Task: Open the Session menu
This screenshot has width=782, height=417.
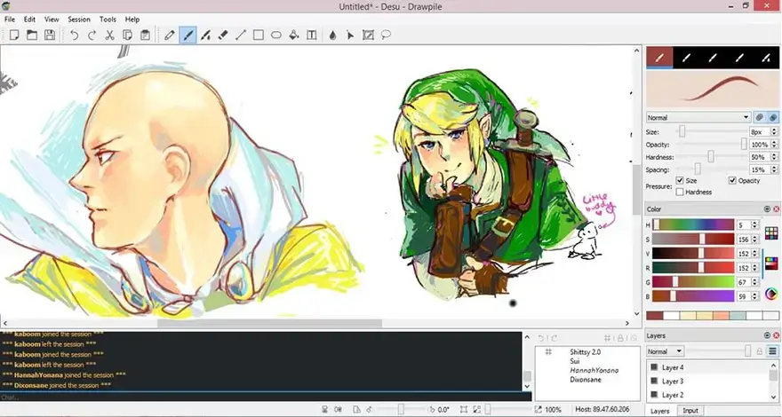Action: pyautogui.click(x=79, y=20)
